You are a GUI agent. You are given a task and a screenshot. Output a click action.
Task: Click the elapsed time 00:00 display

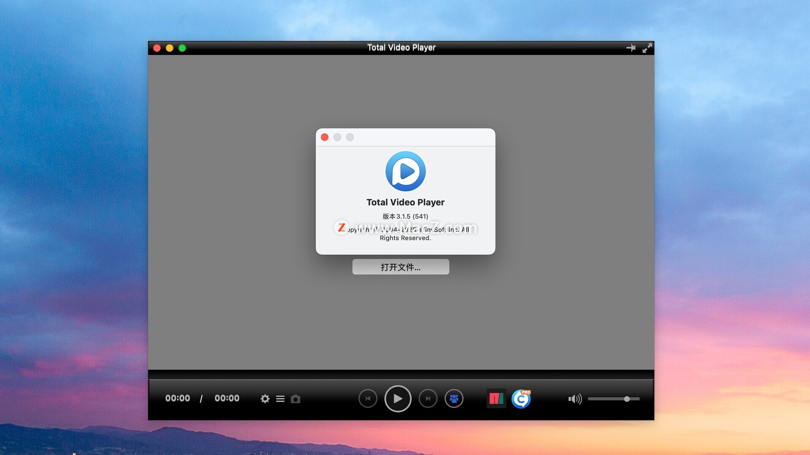click(178, 398)
